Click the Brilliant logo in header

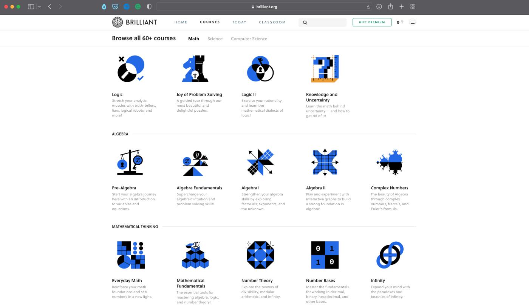[x=135, y=22]
